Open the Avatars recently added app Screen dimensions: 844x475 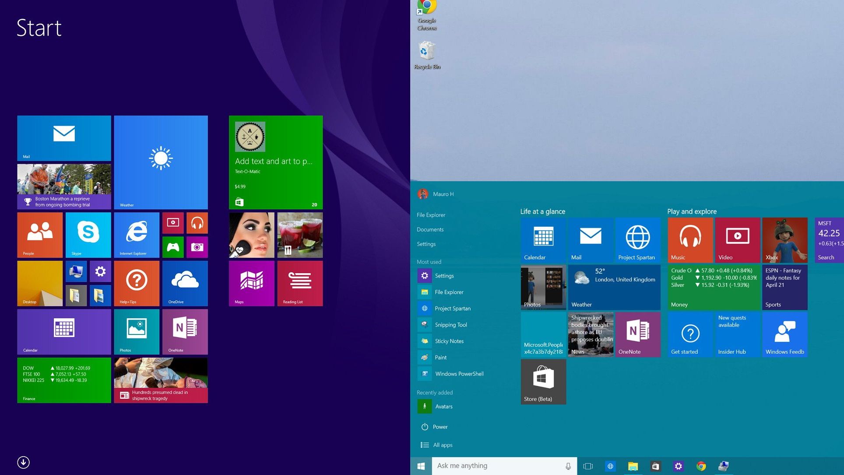click(x=436, y=406)
